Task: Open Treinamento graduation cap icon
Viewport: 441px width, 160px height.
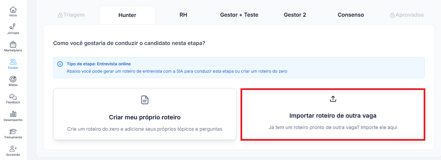Action: [13, 132]
